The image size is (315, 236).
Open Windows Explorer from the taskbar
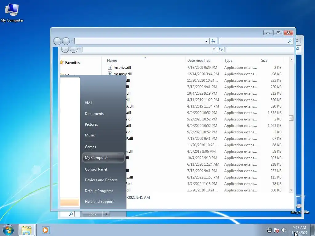click(x=26, y=230)
